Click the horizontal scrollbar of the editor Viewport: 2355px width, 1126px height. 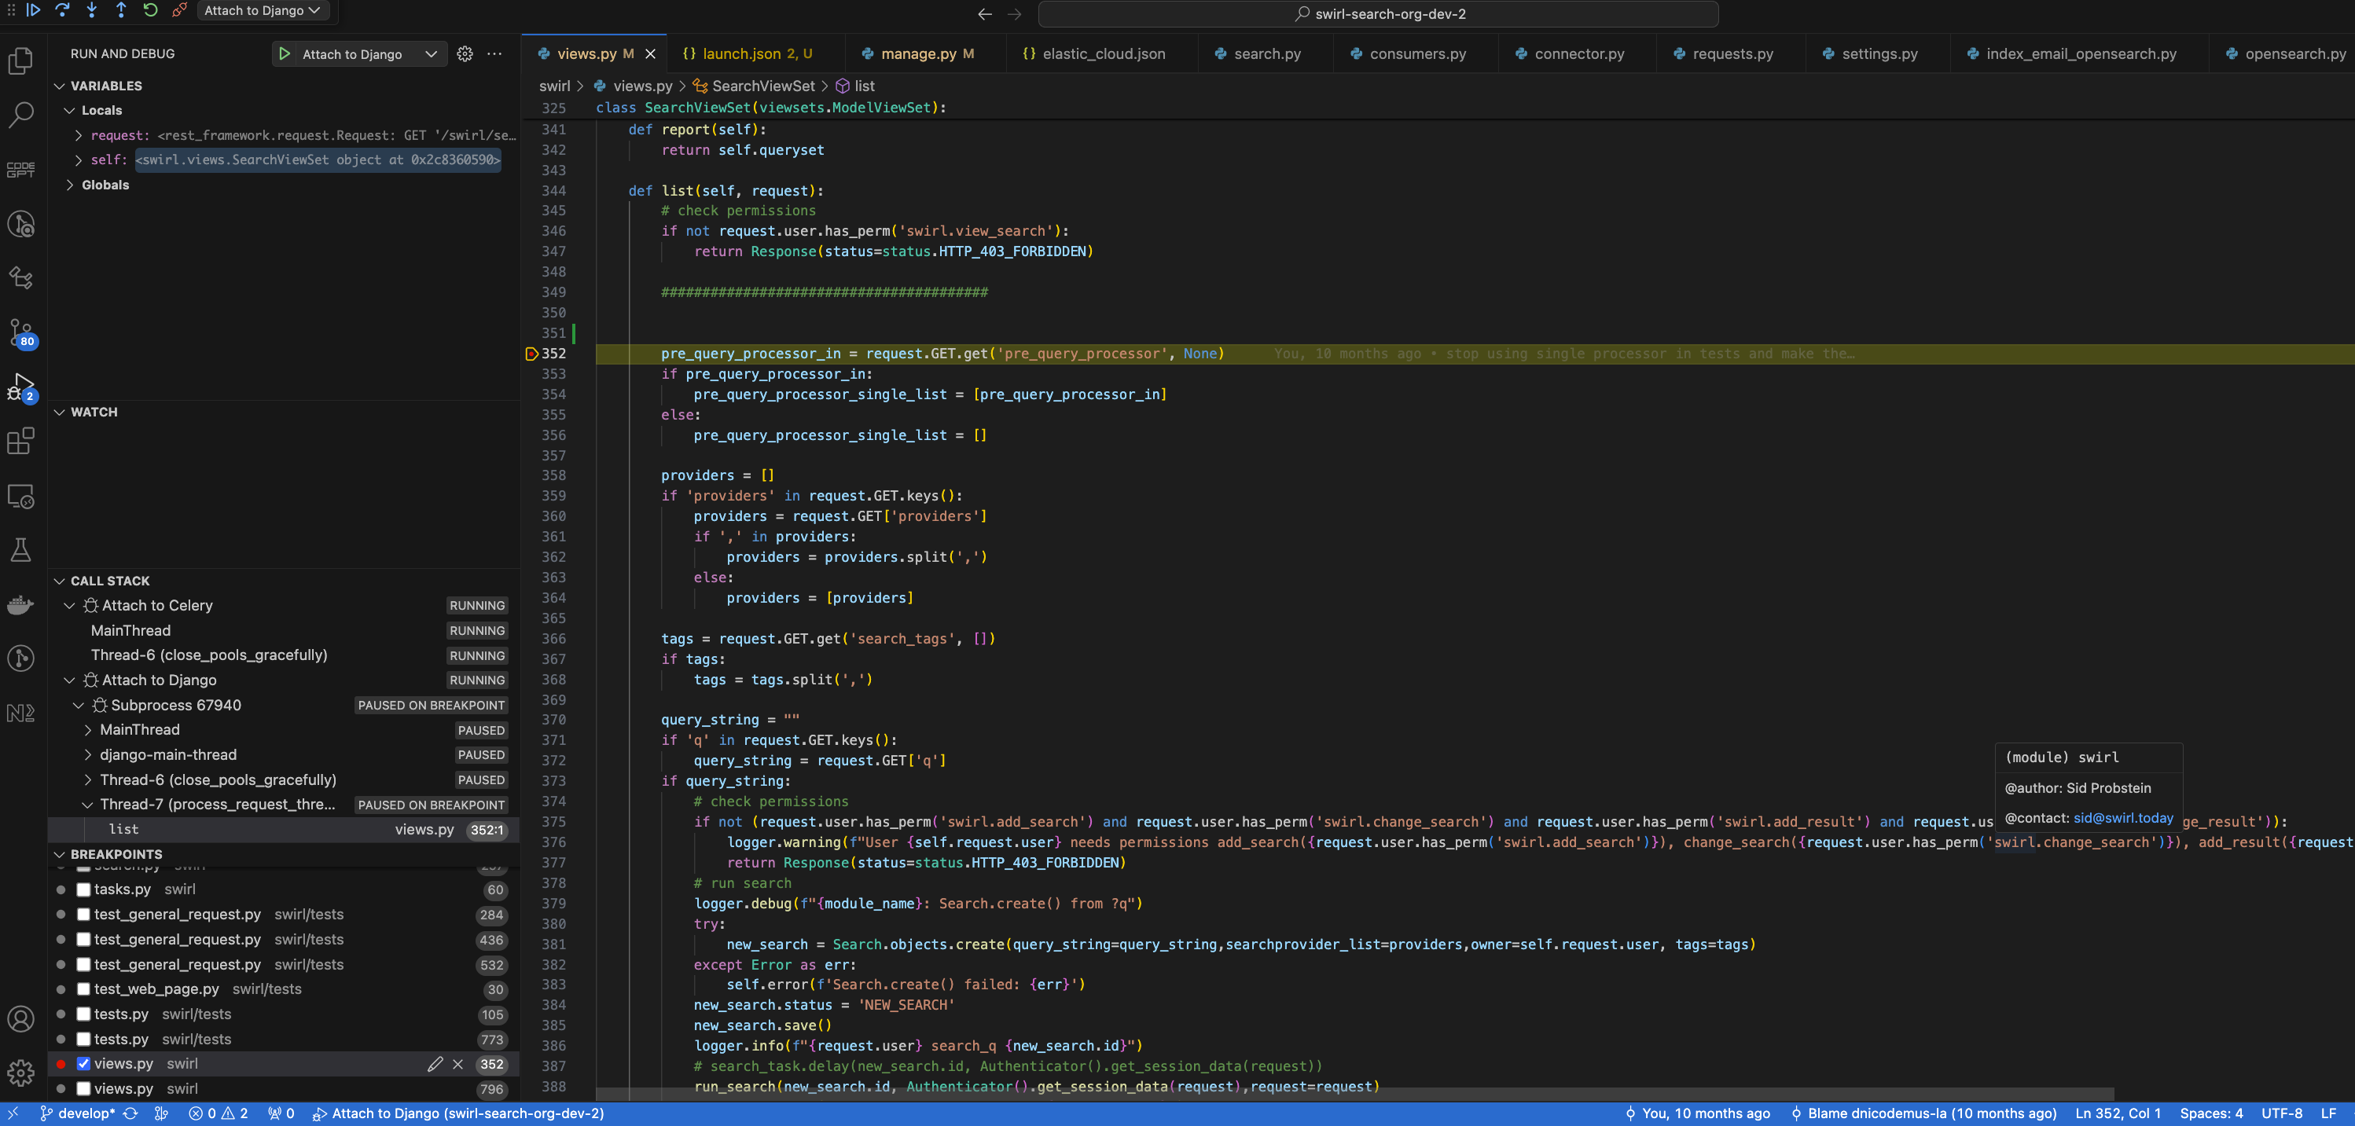1353,1094
